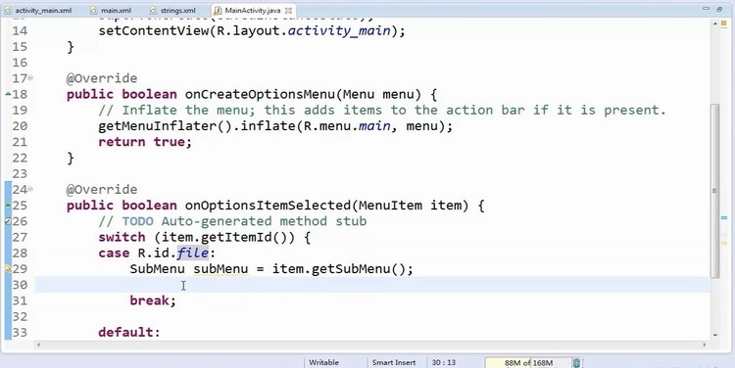Click the vertical scrollbar down arrow

point(715,335)
